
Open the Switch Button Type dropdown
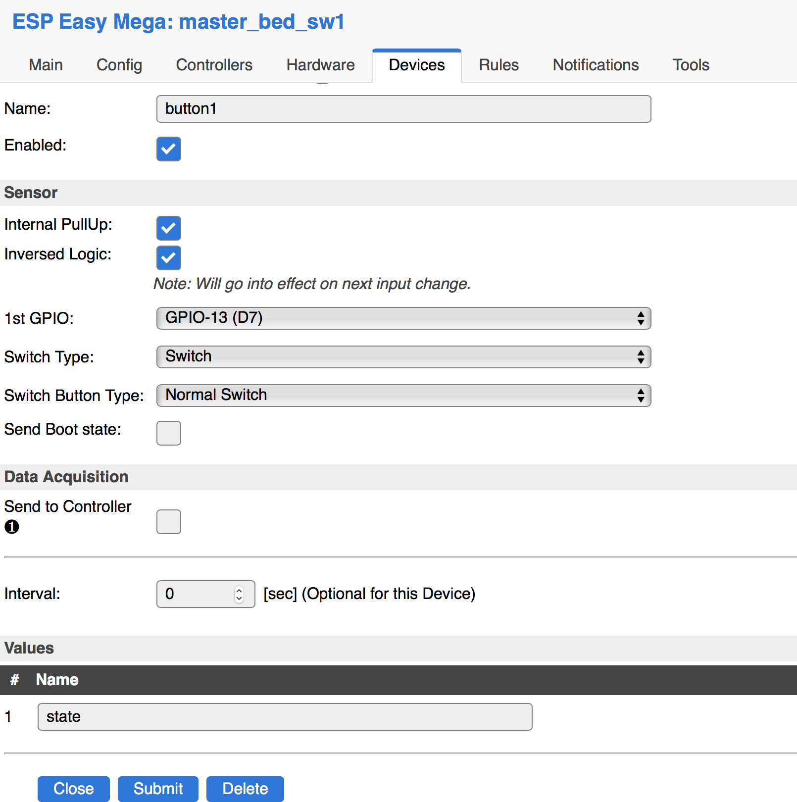pos(403,396)
